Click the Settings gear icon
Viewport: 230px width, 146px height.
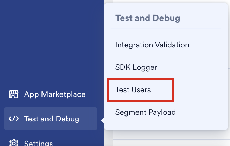[14, 142]
